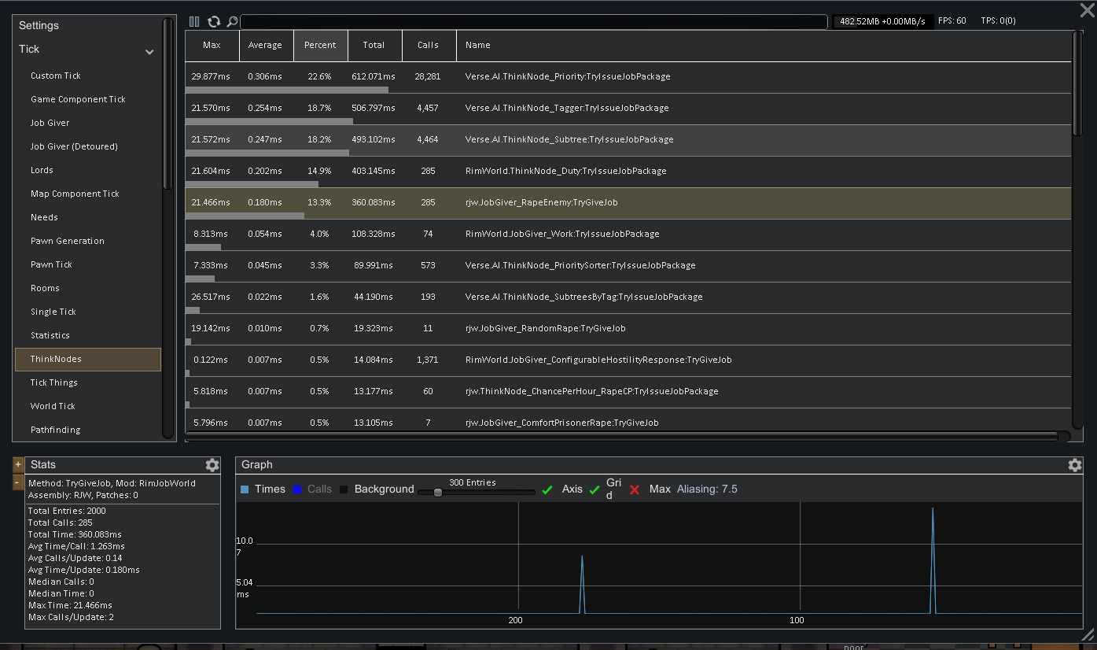
Task: Sort by the Average column header
Action: pos(266,46)
